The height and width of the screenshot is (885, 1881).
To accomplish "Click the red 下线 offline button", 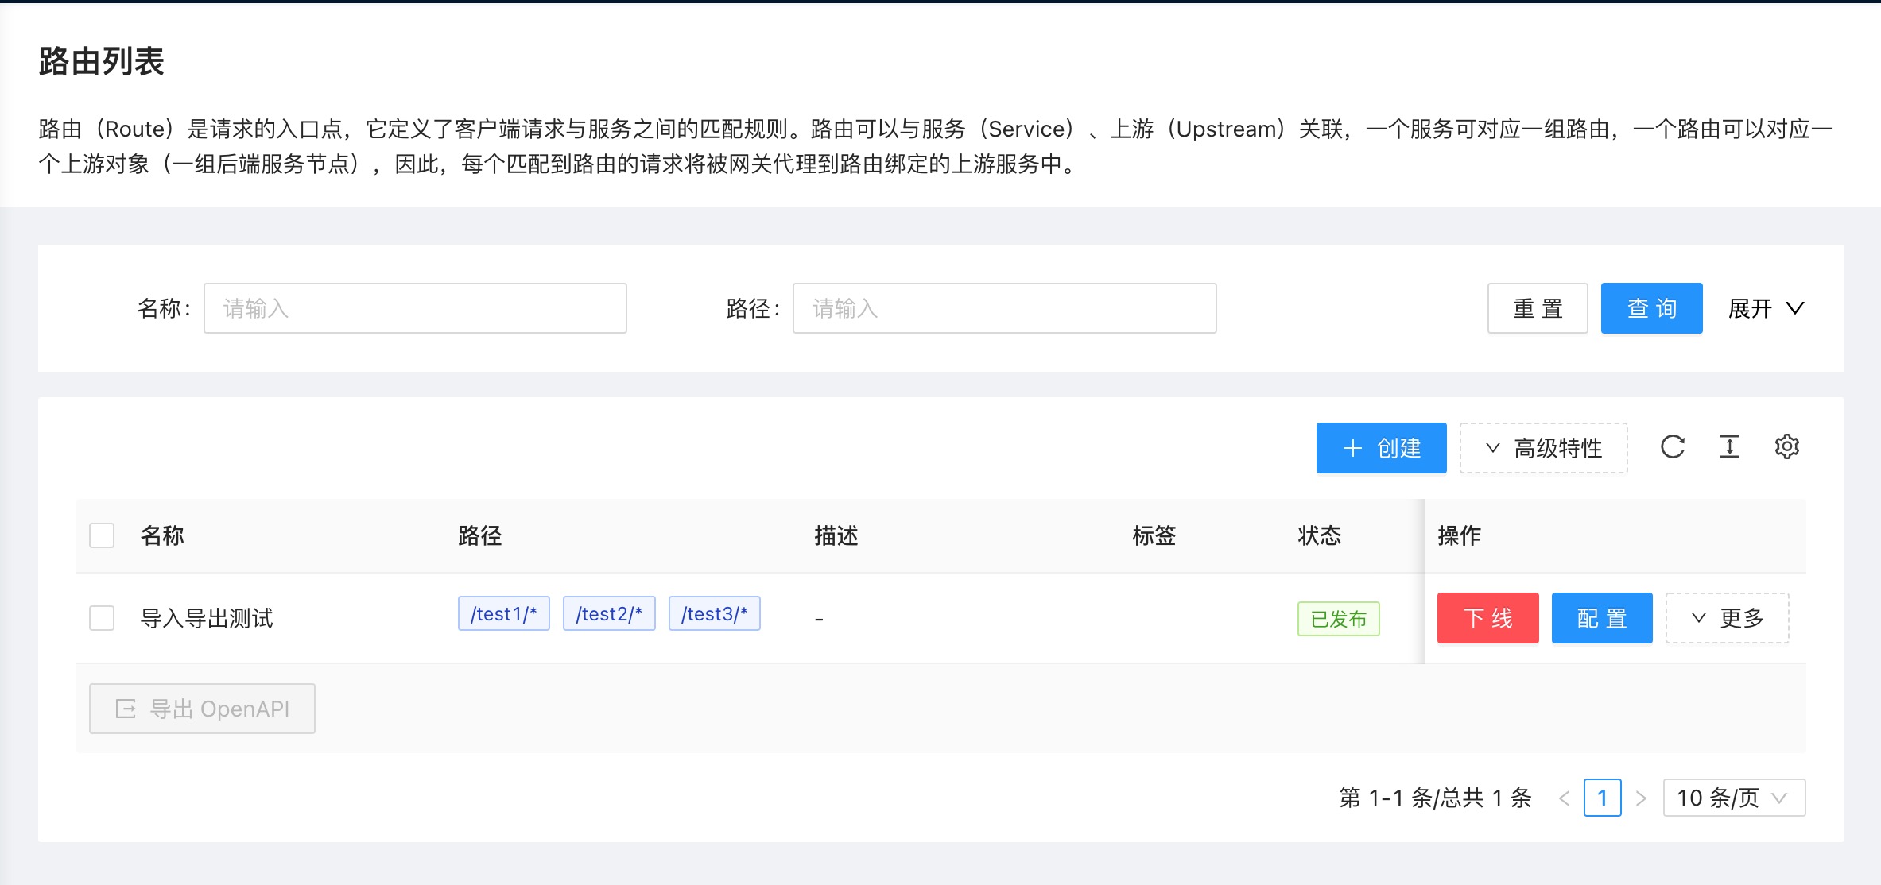I will (x=1487, y=618).
